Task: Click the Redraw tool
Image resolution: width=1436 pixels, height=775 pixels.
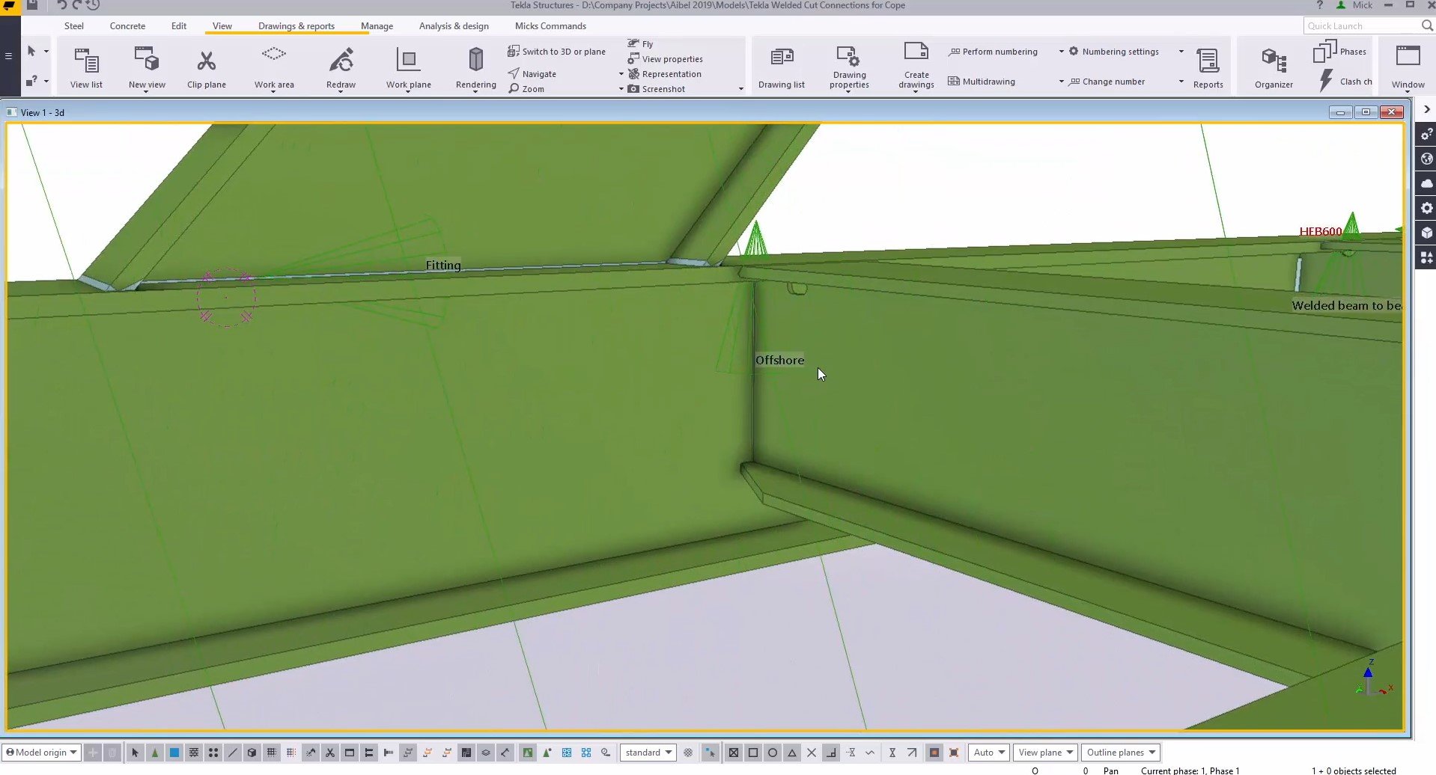Action: (x=341, y=67)
